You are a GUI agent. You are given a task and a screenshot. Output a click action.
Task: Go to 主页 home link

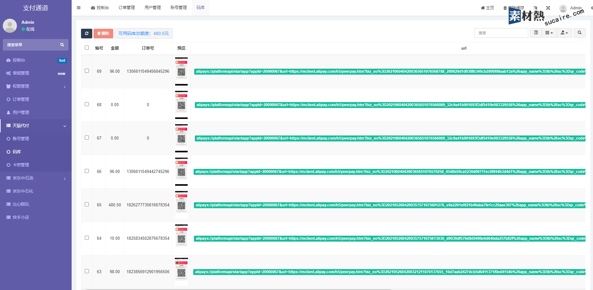click(x=488, y=8)
